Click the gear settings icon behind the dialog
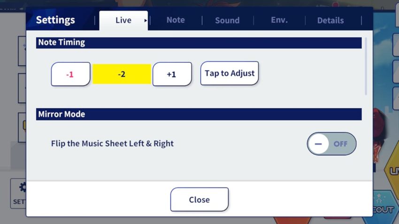The width and height of the screenshot is (399, 224). 23,187
